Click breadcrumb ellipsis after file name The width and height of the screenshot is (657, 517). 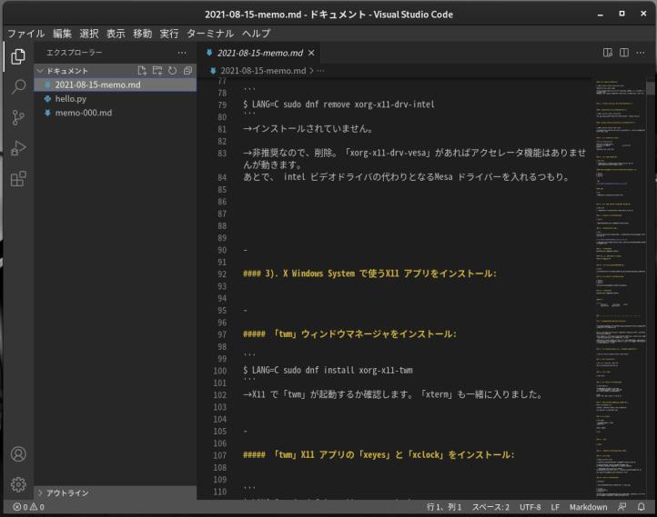tap(320, 71)
